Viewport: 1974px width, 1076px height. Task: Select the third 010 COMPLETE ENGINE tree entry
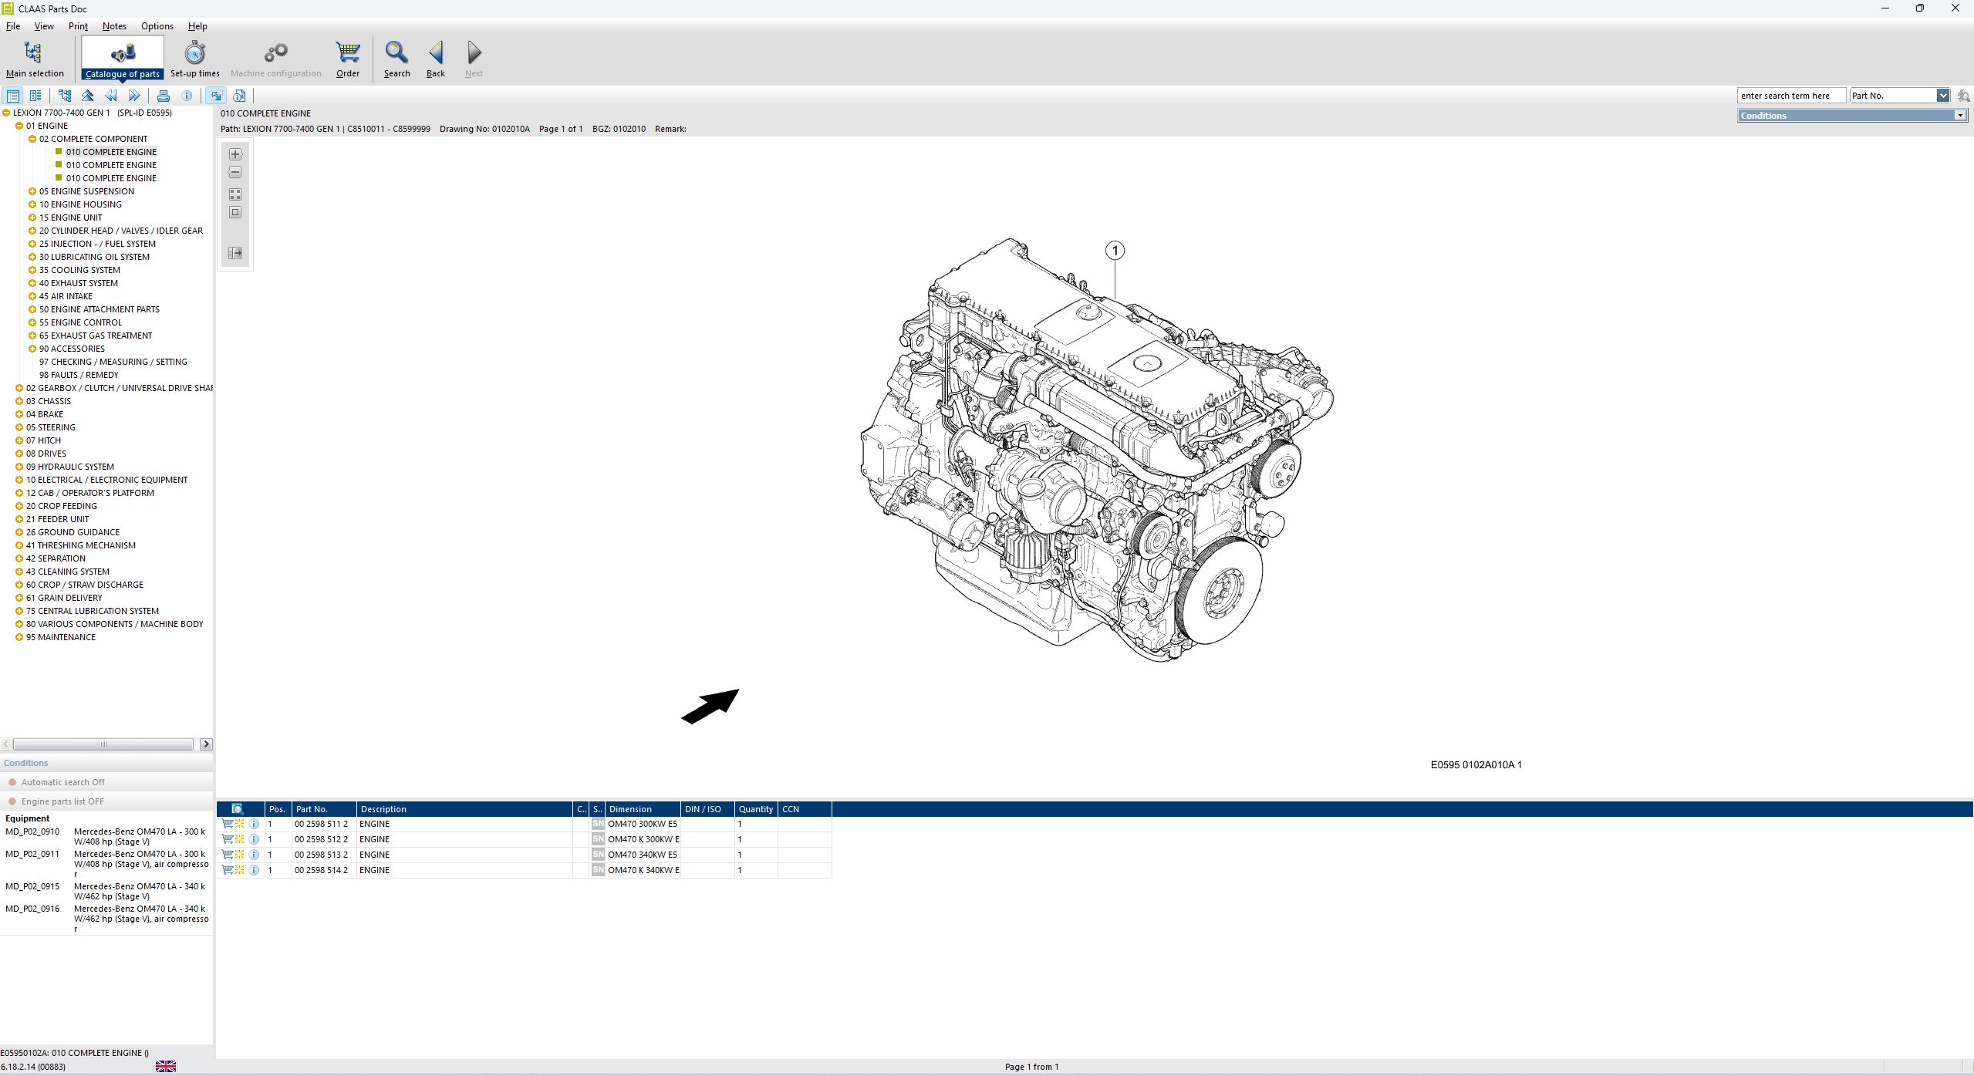point(111,178)
